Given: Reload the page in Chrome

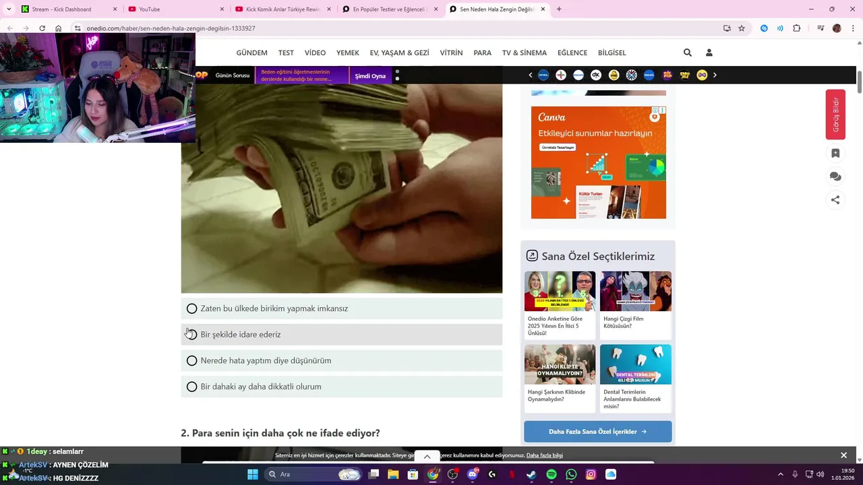Looking at the screenshot, I should (42, 28).
